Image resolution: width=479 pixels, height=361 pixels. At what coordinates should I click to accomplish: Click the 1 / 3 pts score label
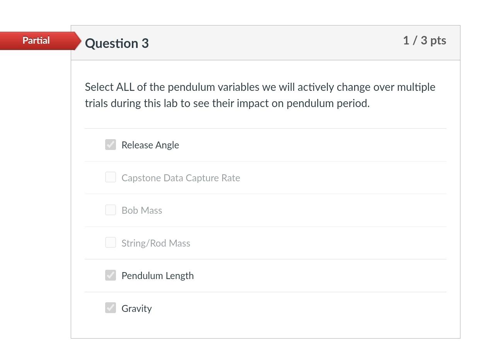coord(424,40)
